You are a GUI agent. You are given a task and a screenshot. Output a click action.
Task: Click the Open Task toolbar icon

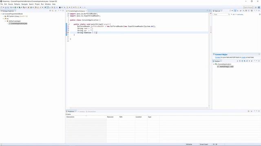pyautogui.click(x=38, y=7)
